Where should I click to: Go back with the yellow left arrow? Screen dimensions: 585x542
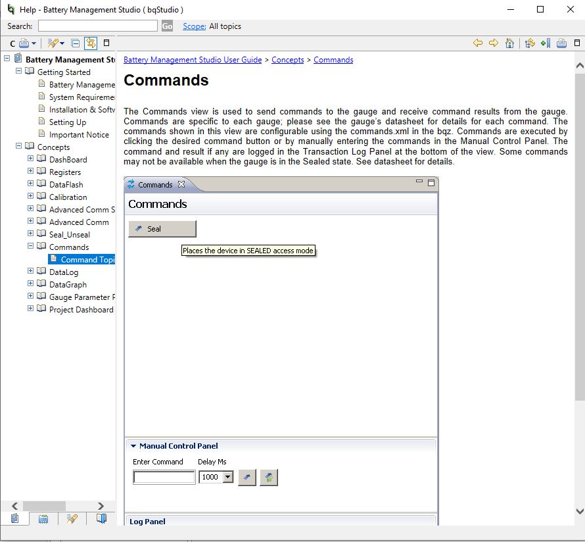pos(478,43)
